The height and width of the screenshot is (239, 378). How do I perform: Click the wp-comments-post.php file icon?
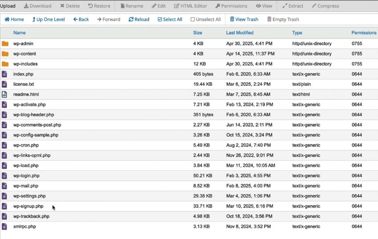click(x=4, y=125)
